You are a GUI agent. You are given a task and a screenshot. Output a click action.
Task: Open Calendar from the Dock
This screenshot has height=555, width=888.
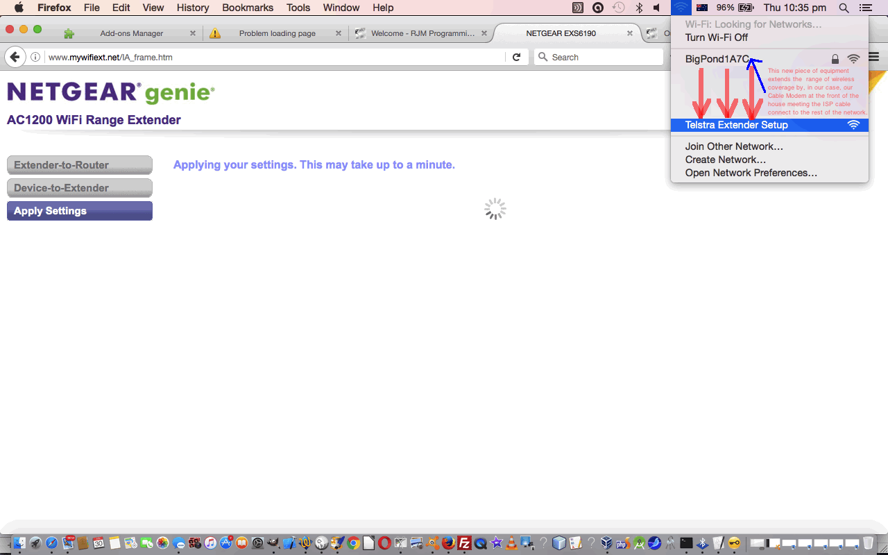pyautogui.click(x=99, y=543)
